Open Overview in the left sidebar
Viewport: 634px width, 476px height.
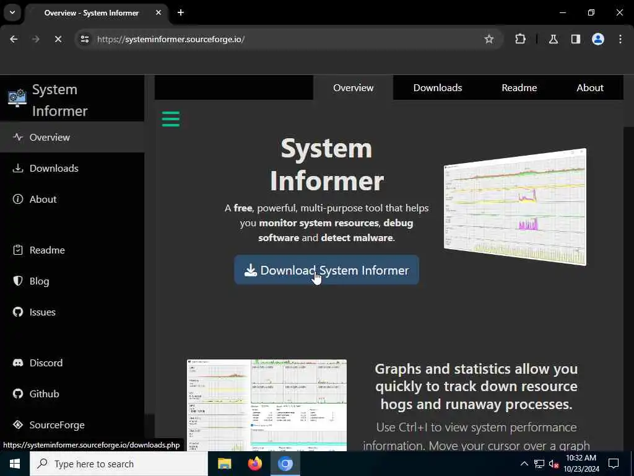pos(72,137)
